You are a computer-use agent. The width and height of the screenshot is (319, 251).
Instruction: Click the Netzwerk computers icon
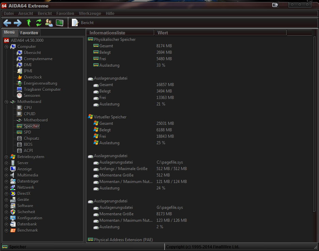[13, 187]
